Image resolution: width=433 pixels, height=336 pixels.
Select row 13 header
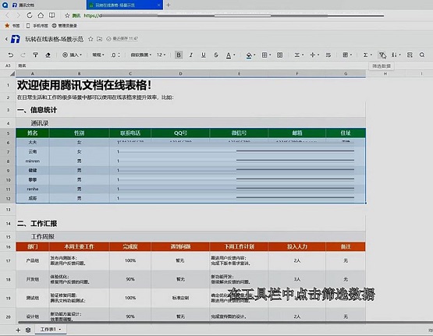coord(8,210)
